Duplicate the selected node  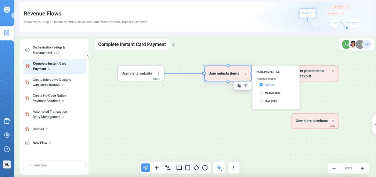click(239, 86)
